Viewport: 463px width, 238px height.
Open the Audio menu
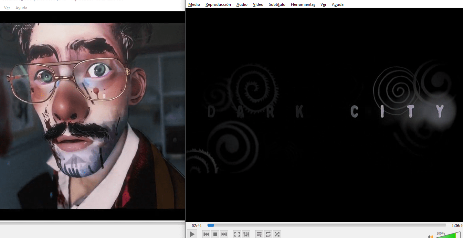[242, 4]
